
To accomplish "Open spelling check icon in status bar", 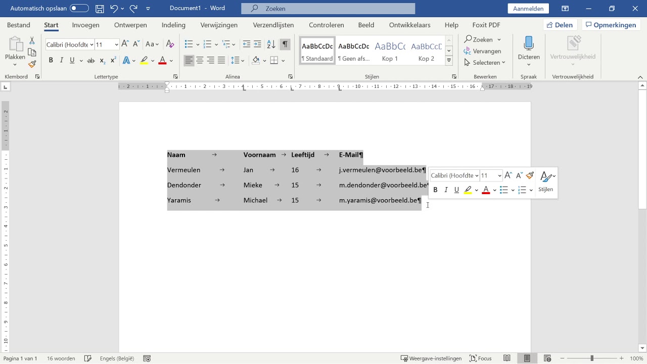I will coord(87,358).
